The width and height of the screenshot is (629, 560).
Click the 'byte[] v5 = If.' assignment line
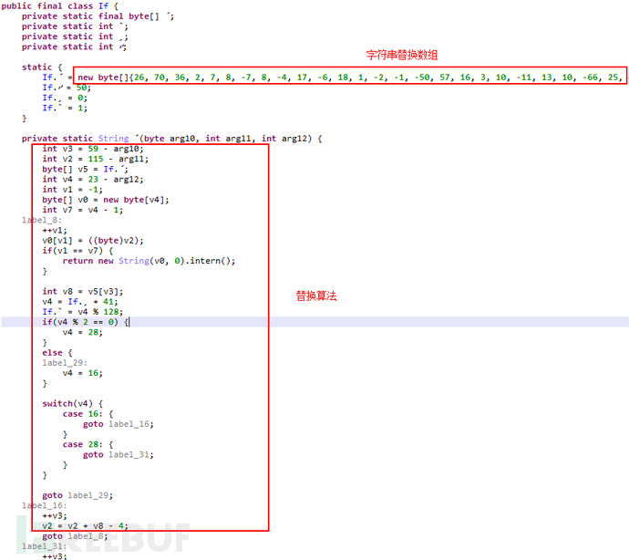[85, 170]
